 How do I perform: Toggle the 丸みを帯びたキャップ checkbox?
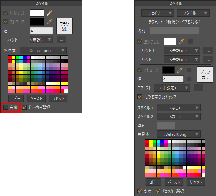point(140,97)
